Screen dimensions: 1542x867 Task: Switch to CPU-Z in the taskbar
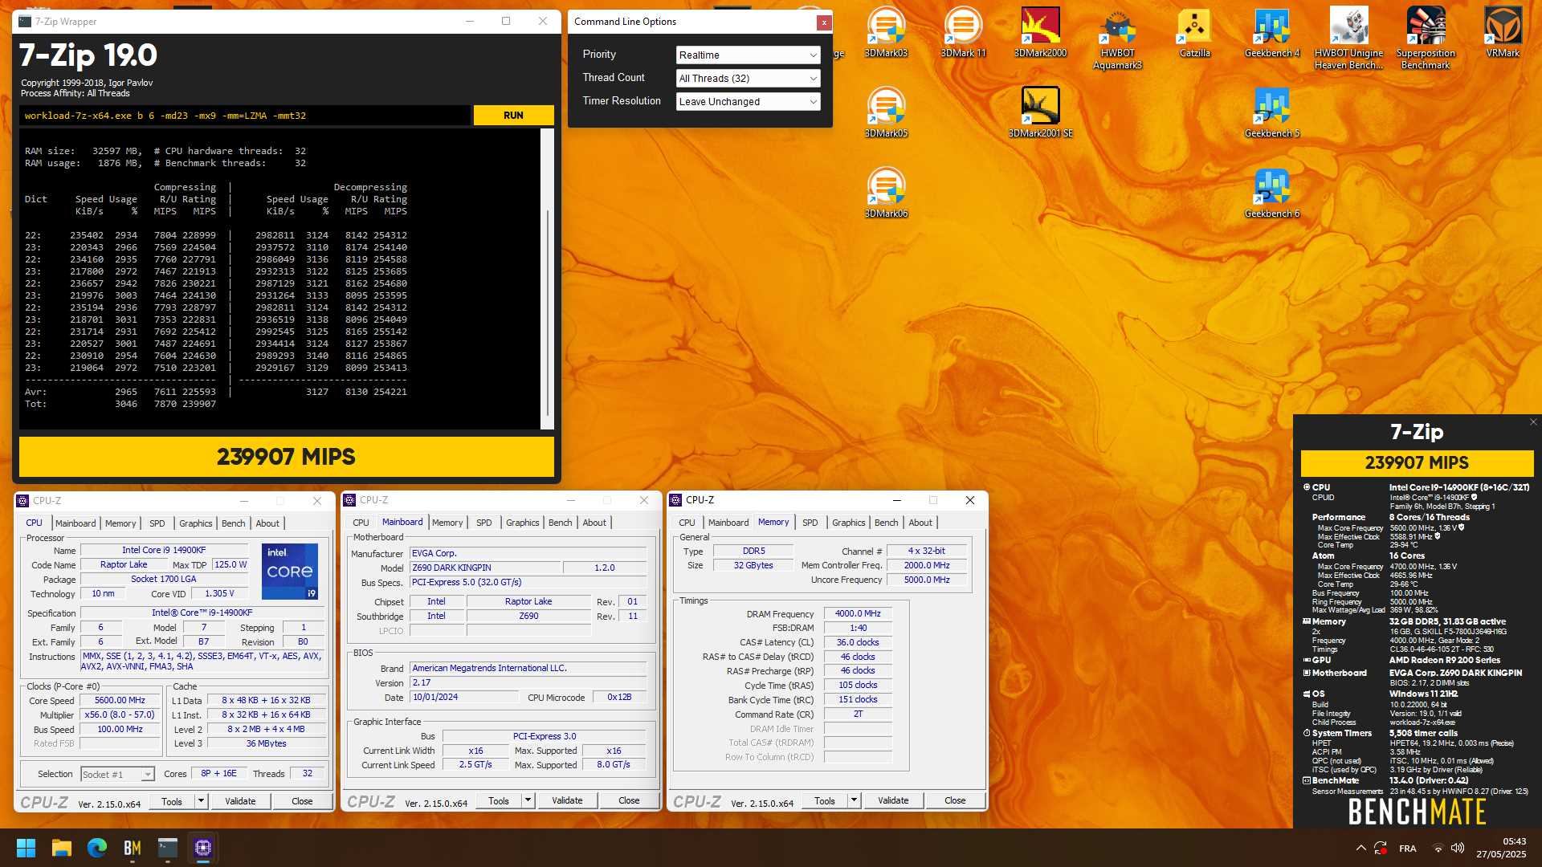(x=203, y=848)
